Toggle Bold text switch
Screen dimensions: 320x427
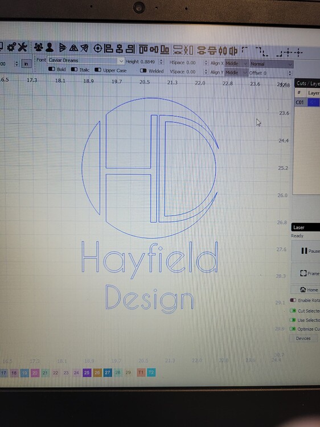coord(52,69)
